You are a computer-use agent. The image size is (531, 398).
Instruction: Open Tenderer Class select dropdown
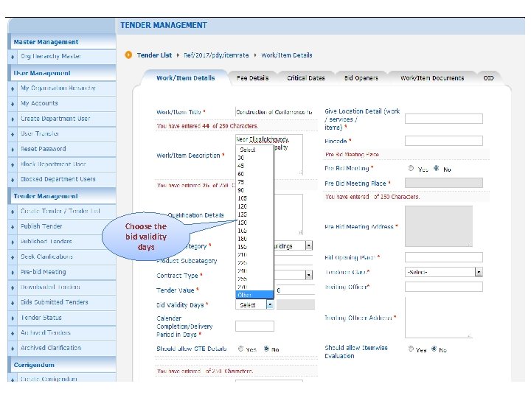[444, 272]
